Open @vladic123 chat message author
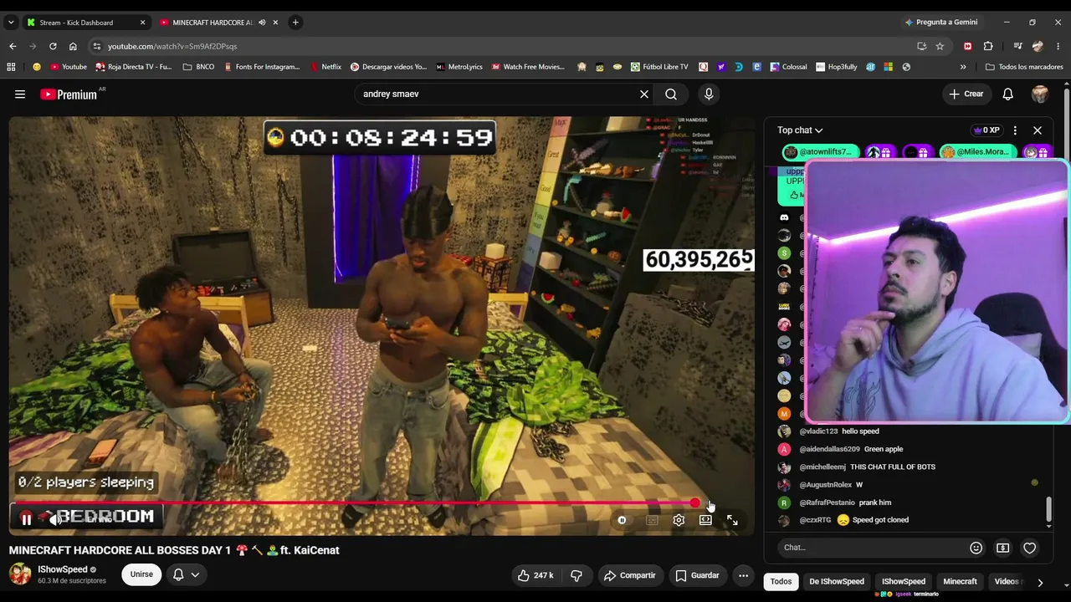 click(818, 431)
